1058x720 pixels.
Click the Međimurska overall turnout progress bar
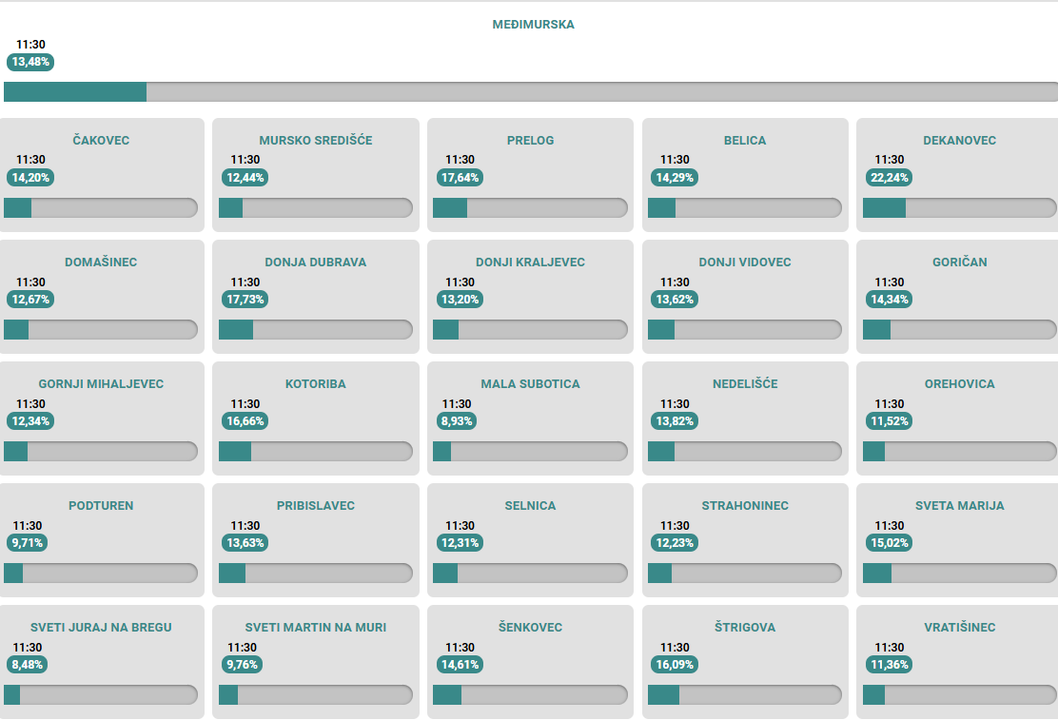pyautogui.click(x=530, y=92)
